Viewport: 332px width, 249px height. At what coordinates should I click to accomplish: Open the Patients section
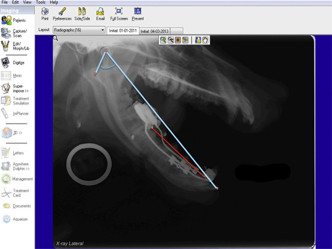[x=13, y=20]
